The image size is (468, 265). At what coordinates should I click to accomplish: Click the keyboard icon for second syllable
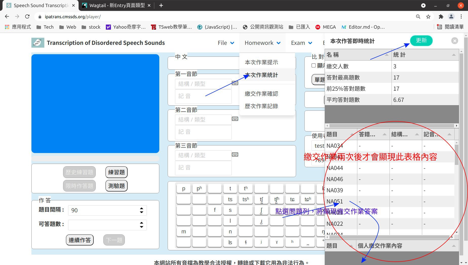[235, 119]
